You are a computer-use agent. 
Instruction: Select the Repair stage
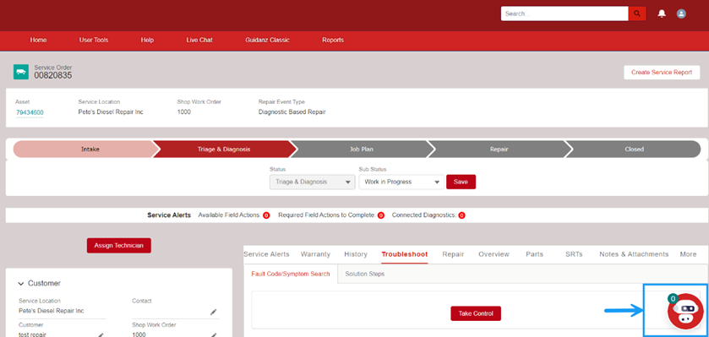[499, 149]
